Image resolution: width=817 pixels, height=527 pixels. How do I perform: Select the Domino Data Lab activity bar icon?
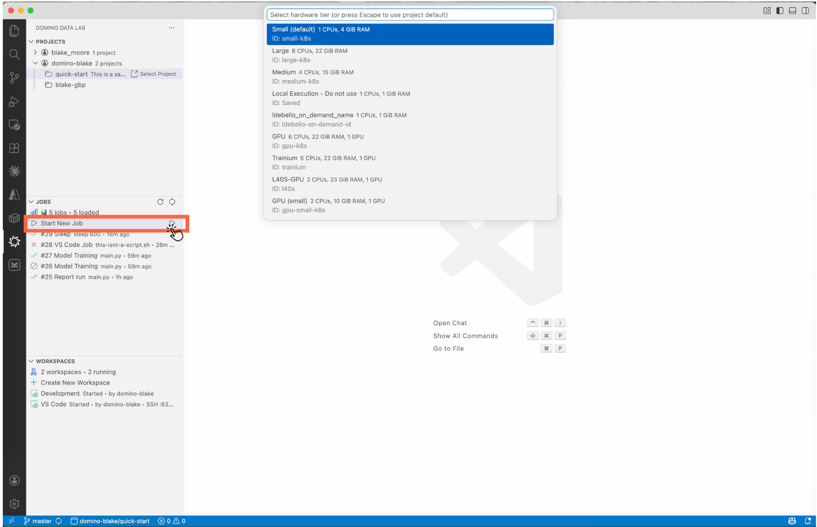[x=14, y=242]
